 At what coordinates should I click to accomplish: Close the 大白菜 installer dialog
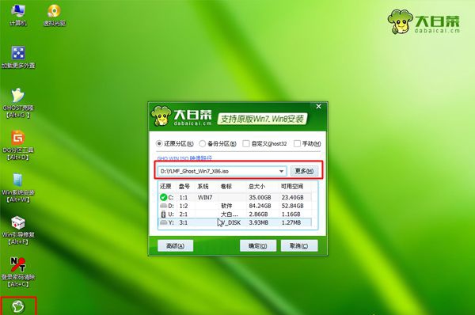[319, 106]
